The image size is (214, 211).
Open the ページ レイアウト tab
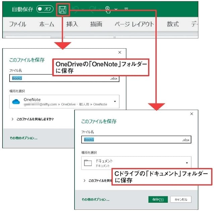coord(134,24)
